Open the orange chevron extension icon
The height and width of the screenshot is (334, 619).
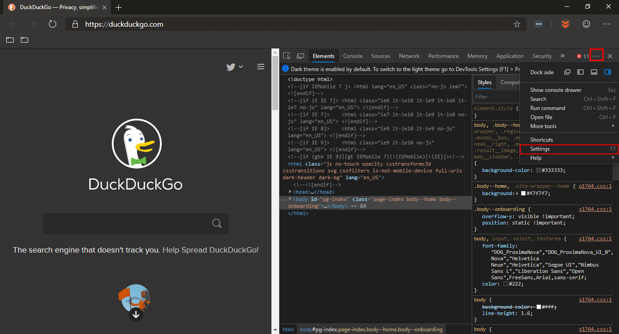pyautogui.click(x=565, y=24)
